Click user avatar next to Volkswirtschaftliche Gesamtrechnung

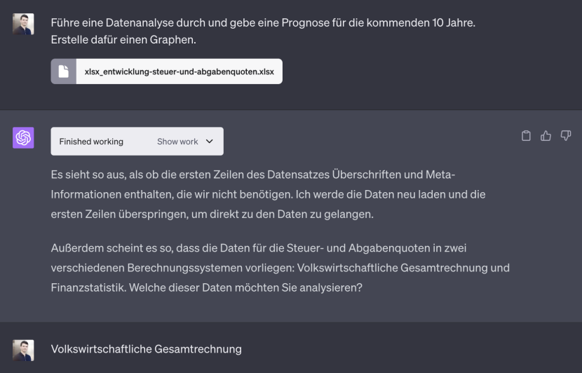[23, 350]
